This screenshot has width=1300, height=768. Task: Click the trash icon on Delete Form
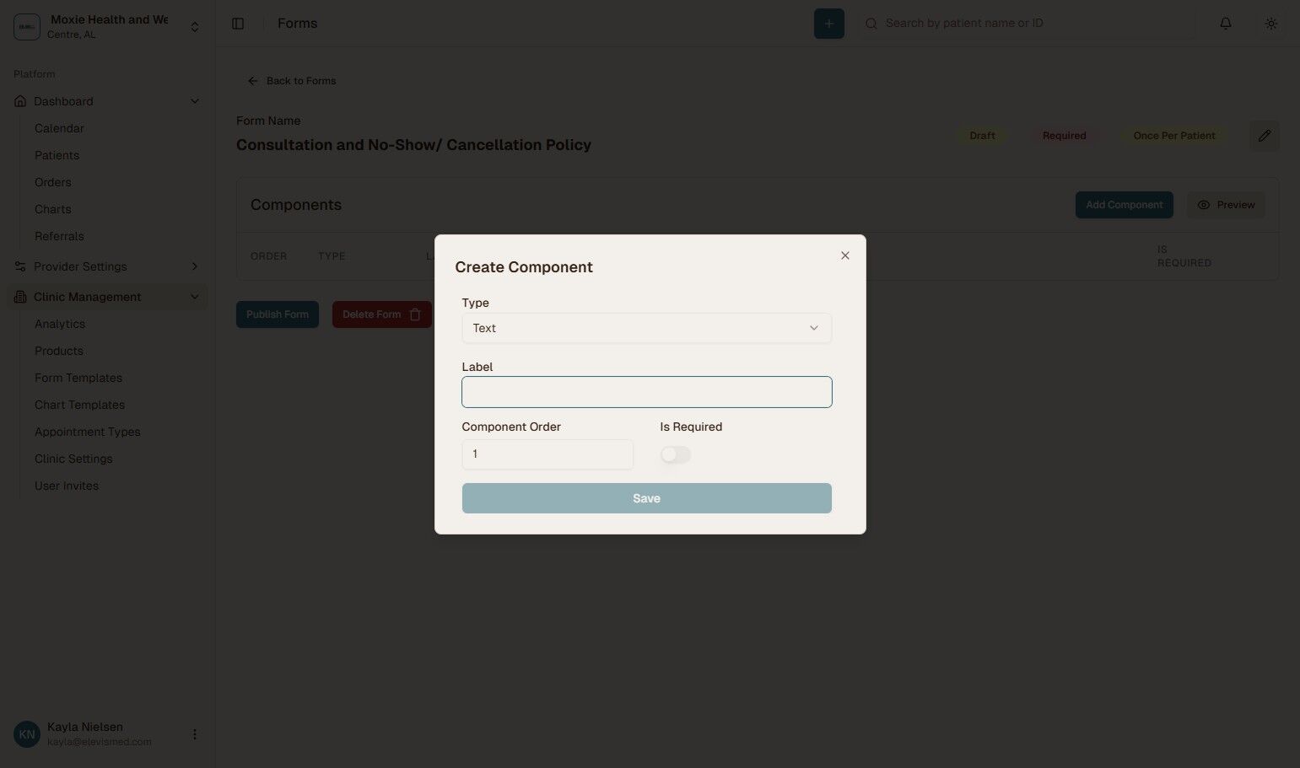click(x=414, y=314)
